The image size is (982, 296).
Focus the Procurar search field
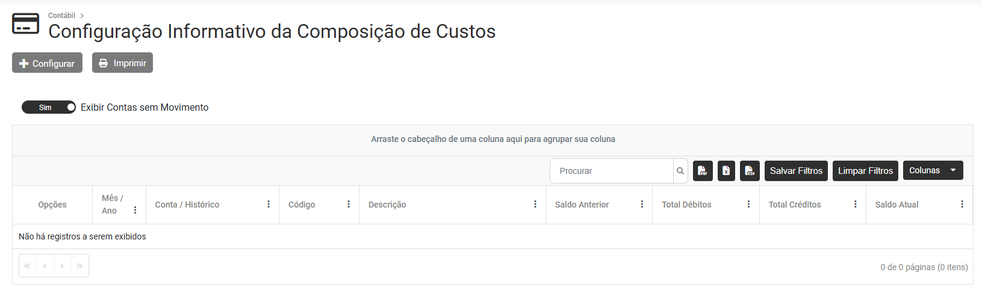[x=611, y=171]
